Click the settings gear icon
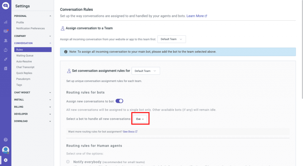 pos(6,160)
